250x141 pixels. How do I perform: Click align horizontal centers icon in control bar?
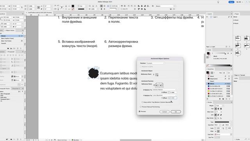(x=142, y=6)
